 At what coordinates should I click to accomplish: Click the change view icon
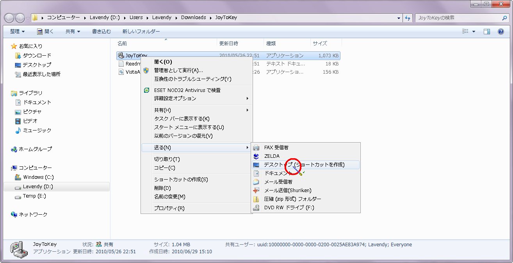click(465, 32)
